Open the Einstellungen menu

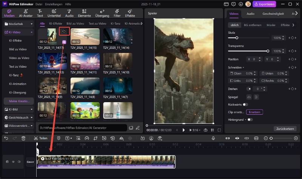pyautogui.click(x=54, y=4)
